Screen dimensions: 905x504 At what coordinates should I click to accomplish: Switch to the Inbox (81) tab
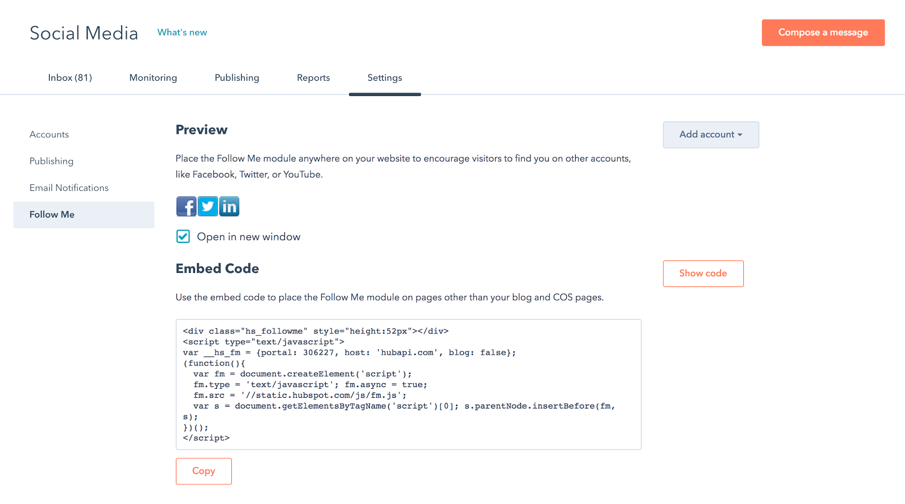click(x=70, y=78)
